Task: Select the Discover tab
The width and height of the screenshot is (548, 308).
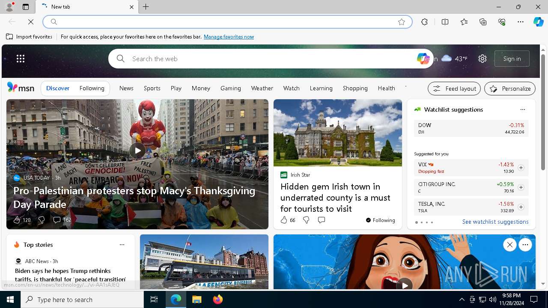Action: point(58,88)
